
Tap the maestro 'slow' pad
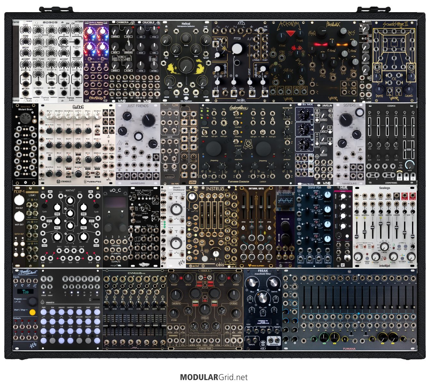tap(97, 331)
